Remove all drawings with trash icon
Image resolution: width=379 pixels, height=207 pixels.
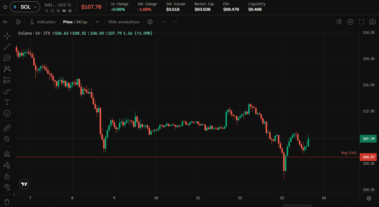coord(7,201)
